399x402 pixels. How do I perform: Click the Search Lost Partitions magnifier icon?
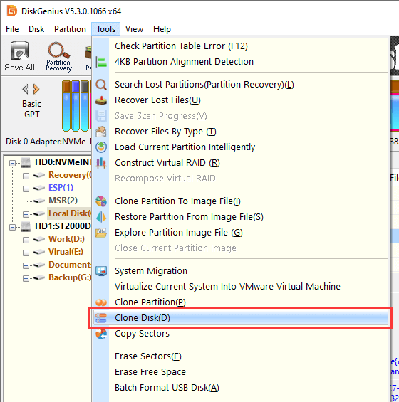[x=101, y=85]
